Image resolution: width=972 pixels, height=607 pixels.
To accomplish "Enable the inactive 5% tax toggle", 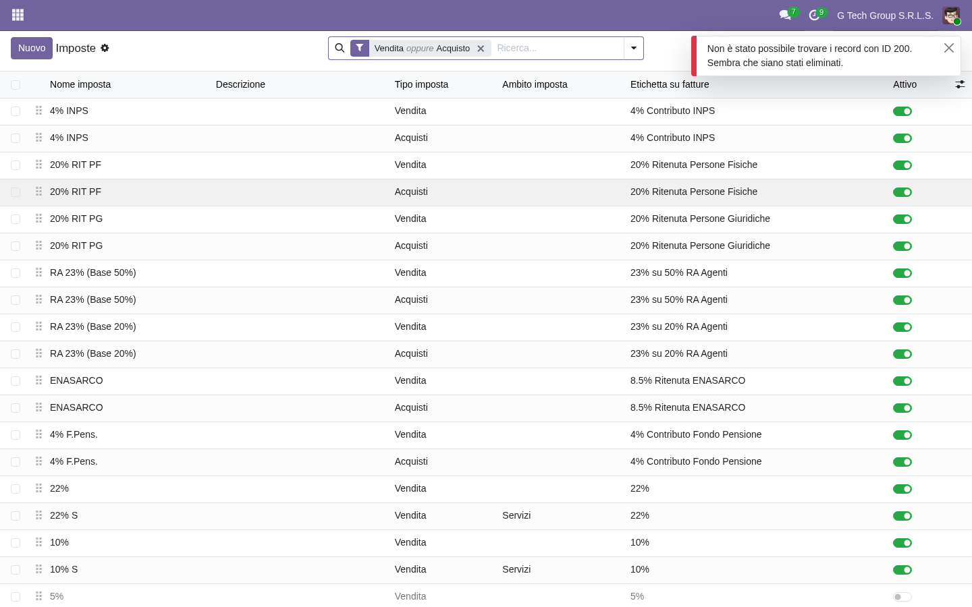I will [x=902, y=597].
